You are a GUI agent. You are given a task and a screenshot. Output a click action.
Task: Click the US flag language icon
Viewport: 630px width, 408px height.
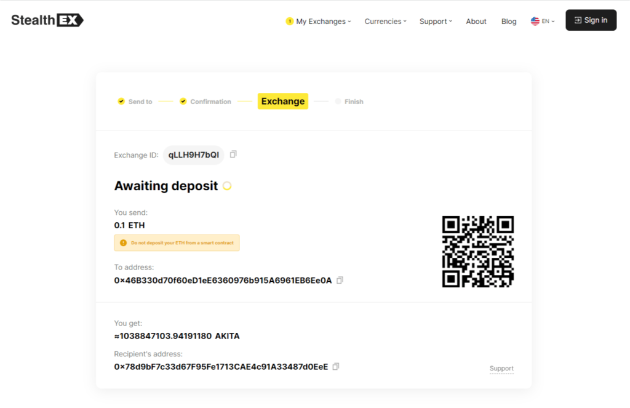click(535, 22)
